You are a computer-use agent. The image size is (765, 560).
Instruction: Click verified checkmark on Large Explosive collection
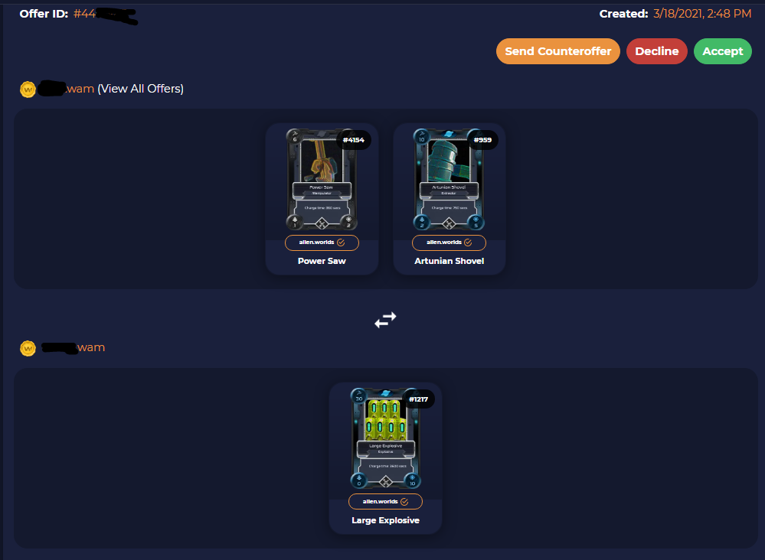(404, 502)
